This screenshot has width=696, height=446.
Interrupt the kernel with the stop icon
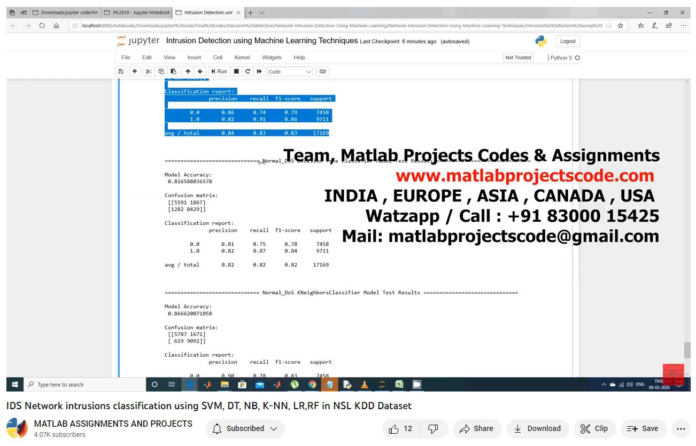click(x=236, y=72)
